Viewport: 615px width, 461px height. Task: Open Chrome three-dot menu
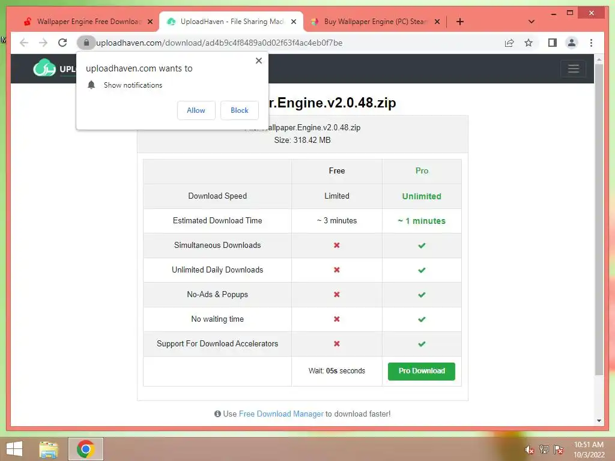591,43
